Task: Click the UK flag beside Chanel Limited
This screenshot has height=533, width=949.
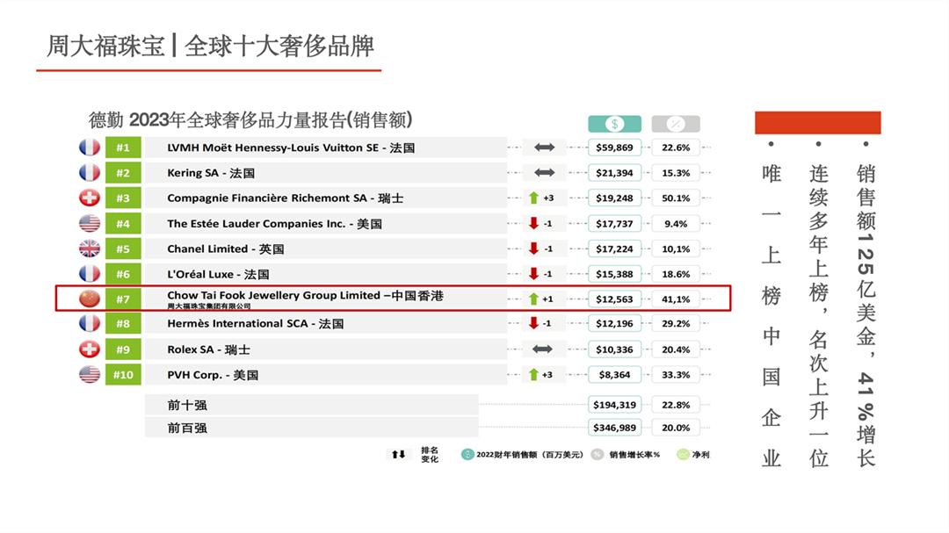Action: [90, 248]
